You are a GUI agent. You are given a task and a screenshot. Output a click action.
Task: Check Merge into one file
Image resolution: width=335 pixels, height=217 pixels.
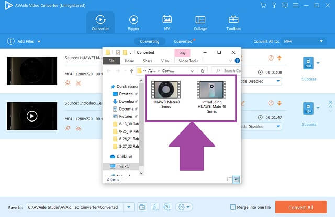[233, 207]
